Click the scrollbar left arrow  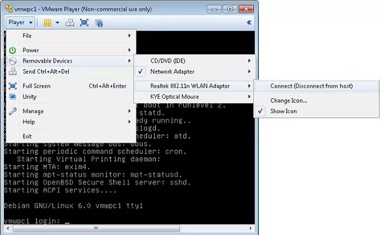point(8,228)
